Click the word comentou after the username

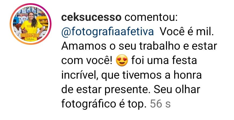[x=151, y=18]
